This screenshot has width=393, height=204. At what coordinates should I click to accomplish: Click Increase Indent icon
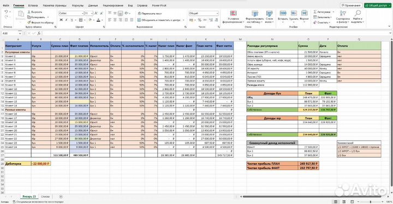coord(132,20)
